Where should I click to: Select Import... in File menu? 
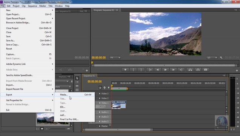tap(28, 85)
